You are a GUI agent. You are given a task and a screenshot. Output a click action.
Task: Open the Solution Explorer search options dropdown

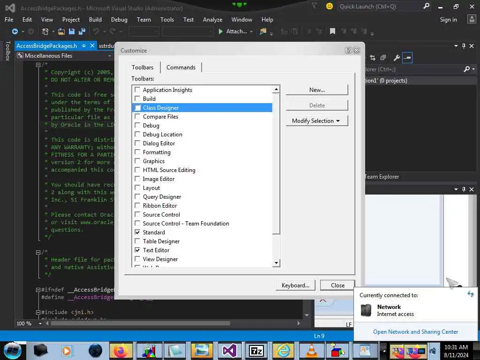click(473, 69)
